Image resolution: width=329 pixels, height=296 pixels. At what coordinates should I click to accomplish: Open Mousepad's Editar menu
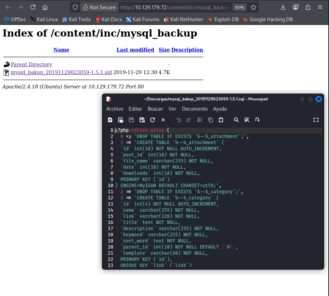pyautogui.click(x=135, y=109)
